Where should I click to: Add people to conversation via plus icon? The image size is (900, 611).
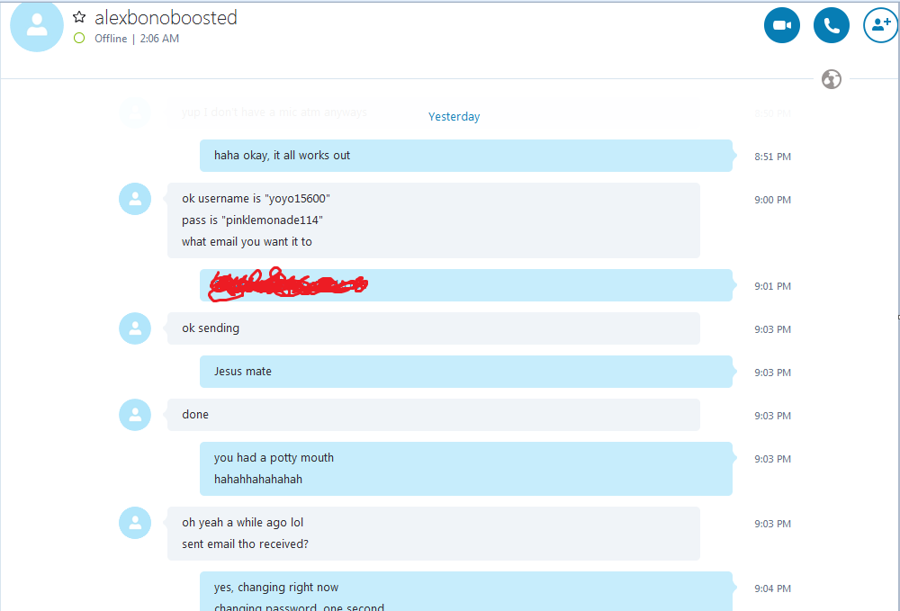pyautogui.click(x=881, y=25)
